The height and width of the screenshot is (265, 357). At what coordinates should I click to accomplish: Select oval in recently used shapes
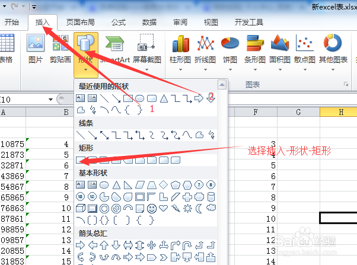(139, 98)
